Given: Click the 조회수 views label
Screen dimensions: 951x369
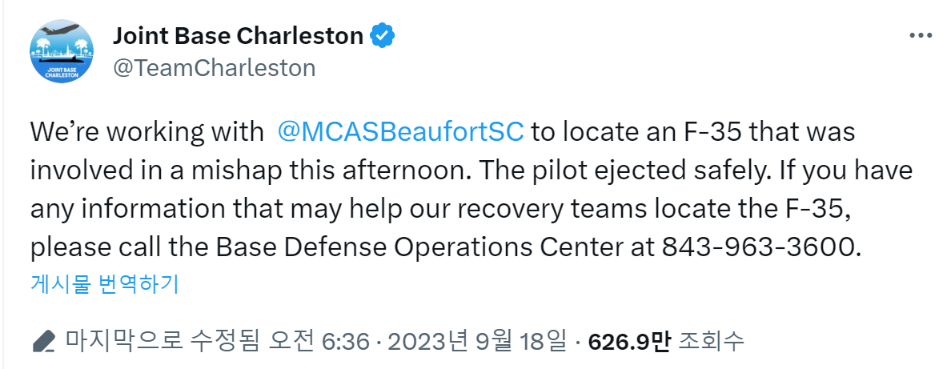Looking at the screenshot, I should 711,343.
